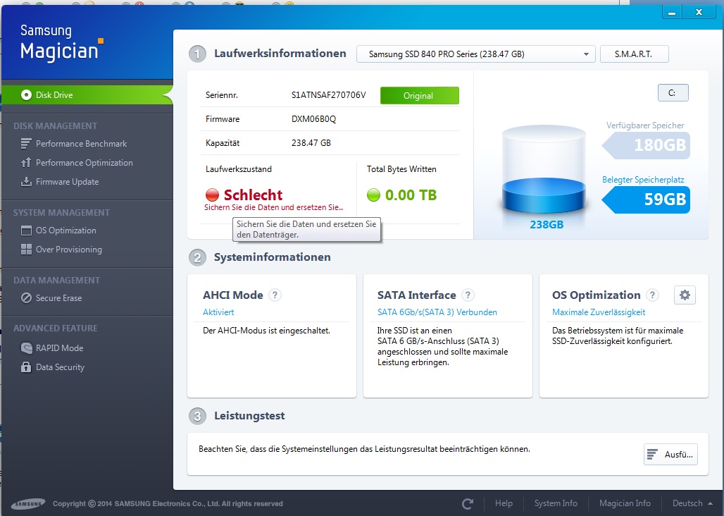This screenshot has height=516, width=724.
Task: Click the Disk Drive radio-style icon
Action: pyautogui.click(x=26, y=94)
